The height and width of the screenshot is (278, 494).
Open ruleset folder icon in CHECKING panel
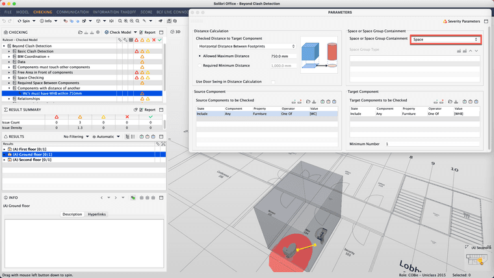click(x=81, y=32)
